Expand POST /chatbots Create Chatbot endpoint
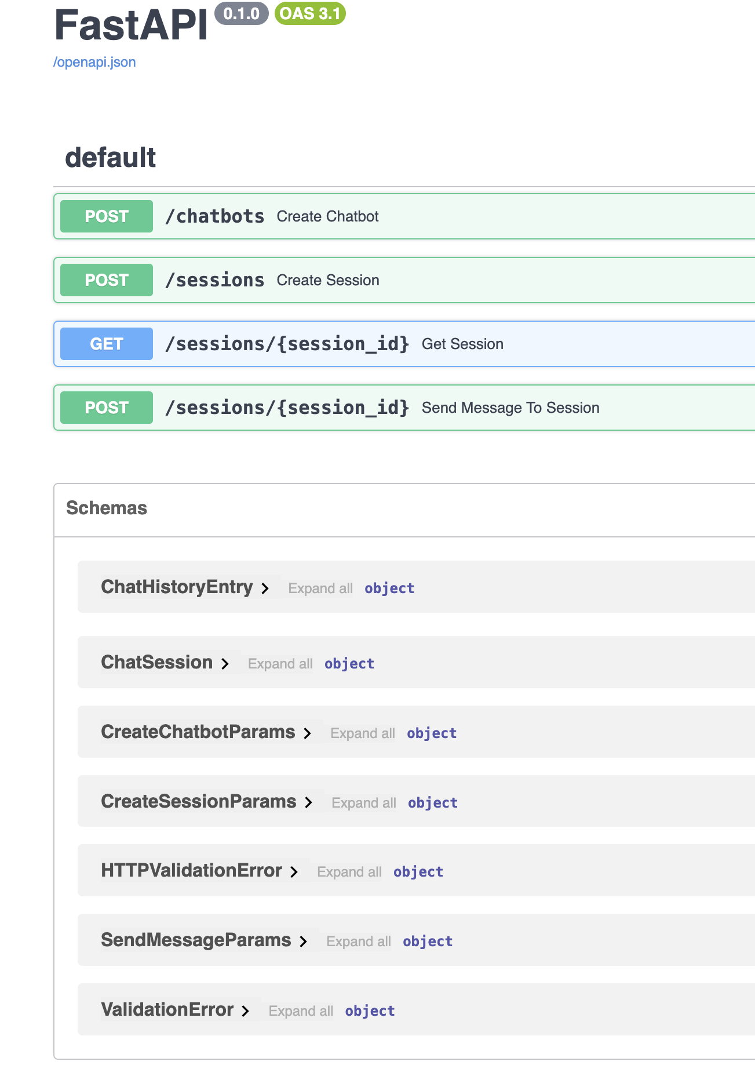Viewport: 755px width, 1083px height. pos(404,216)
